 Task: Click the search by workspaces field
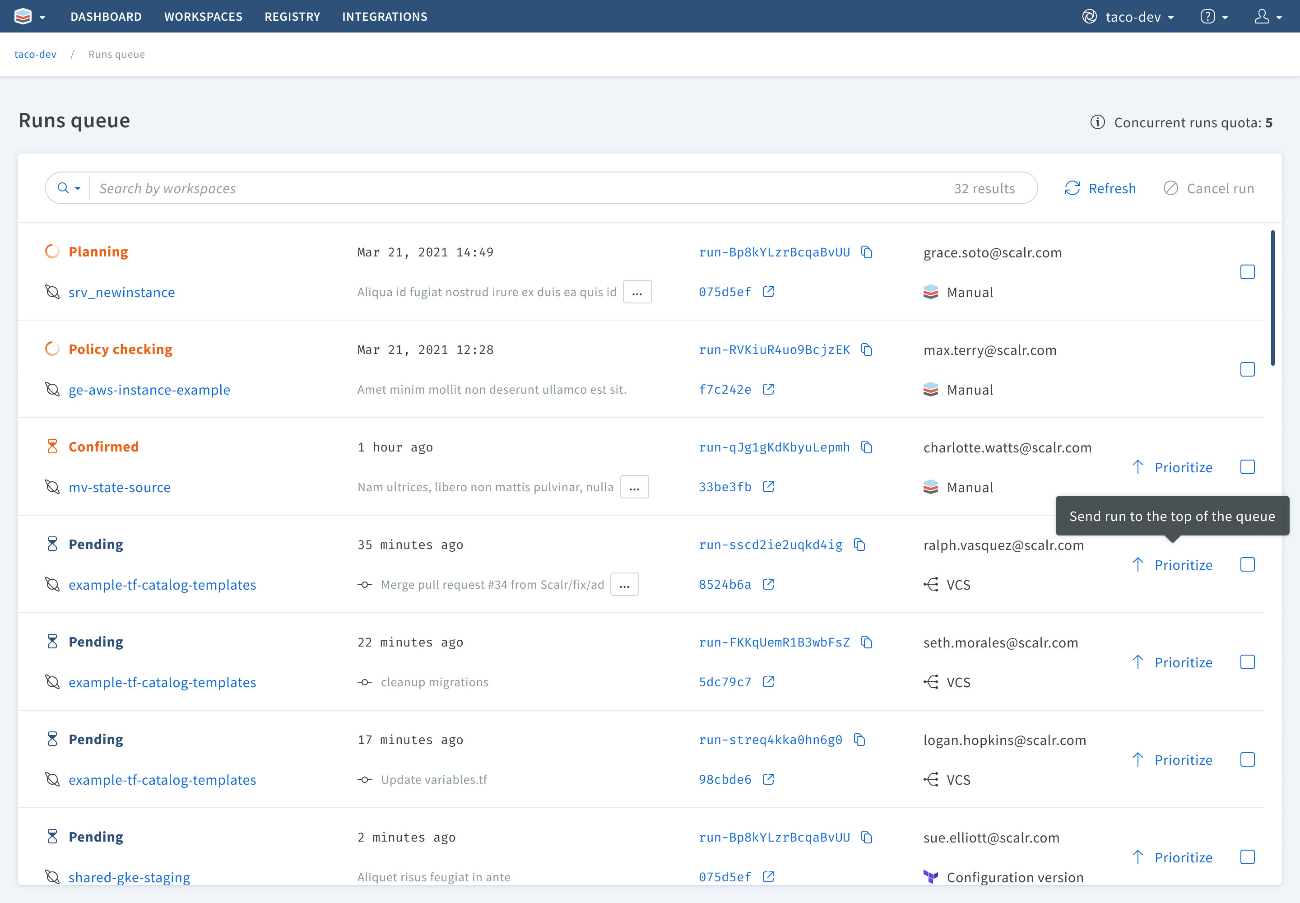[396, 188]
